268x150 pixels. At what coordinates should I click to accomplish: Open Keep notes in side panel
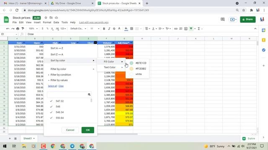(263, 40)
